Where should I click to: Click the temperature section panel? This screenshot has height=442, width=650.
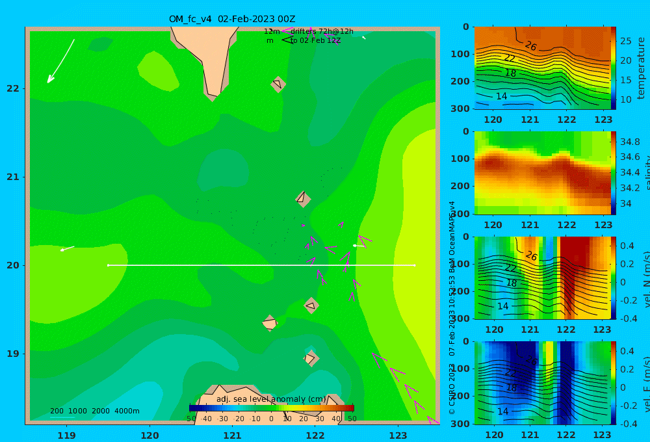point(542,68)
